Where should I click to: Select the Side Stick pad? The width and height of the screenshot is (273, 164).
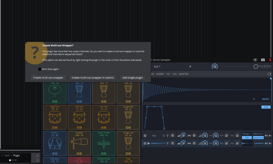click(x=55, y=160)
